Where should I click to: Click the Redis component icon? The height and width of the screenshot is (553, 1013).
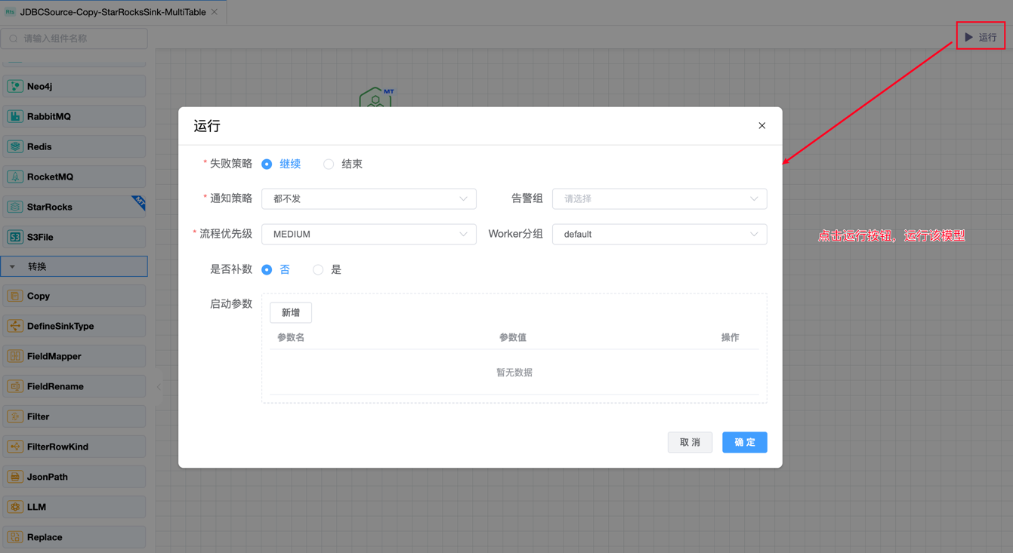[15, 147]
